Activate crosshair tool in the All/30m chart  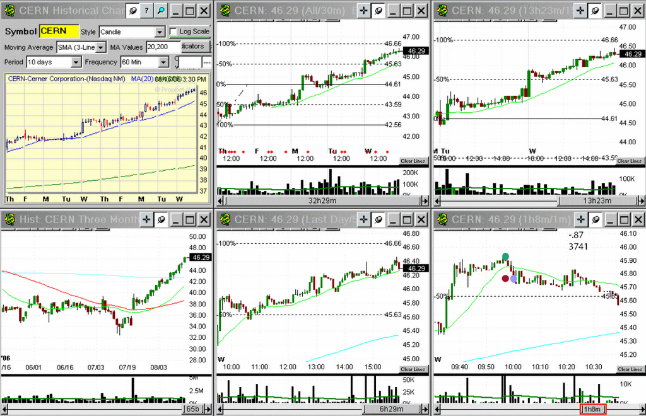pyautogui.click(x=364, y=11)
